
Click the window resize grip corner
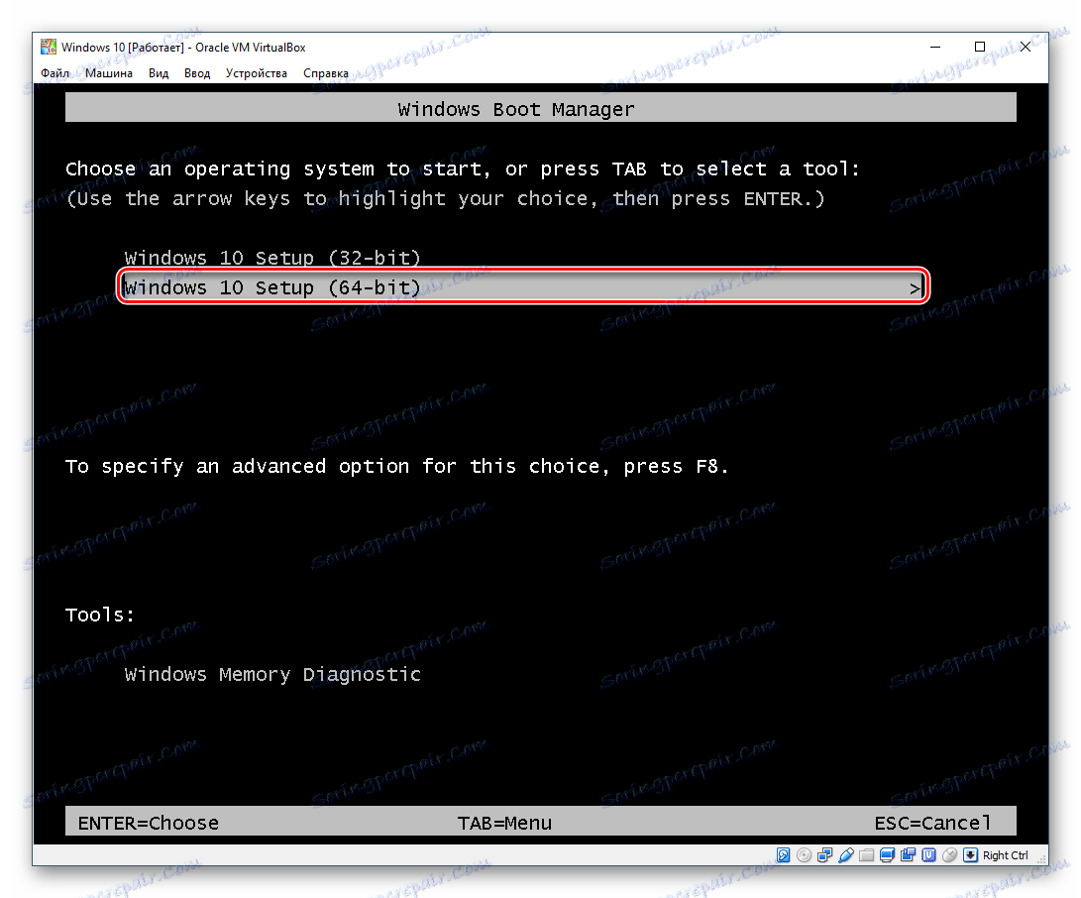click(1042, 859)
